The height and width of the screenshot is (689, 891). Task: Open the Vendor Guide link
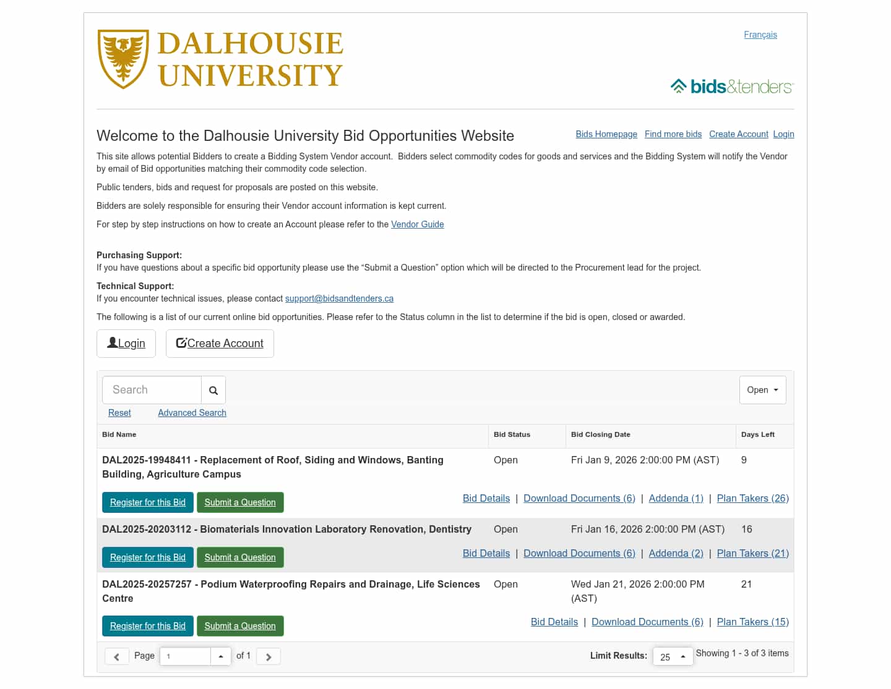(x=417, y=224)
